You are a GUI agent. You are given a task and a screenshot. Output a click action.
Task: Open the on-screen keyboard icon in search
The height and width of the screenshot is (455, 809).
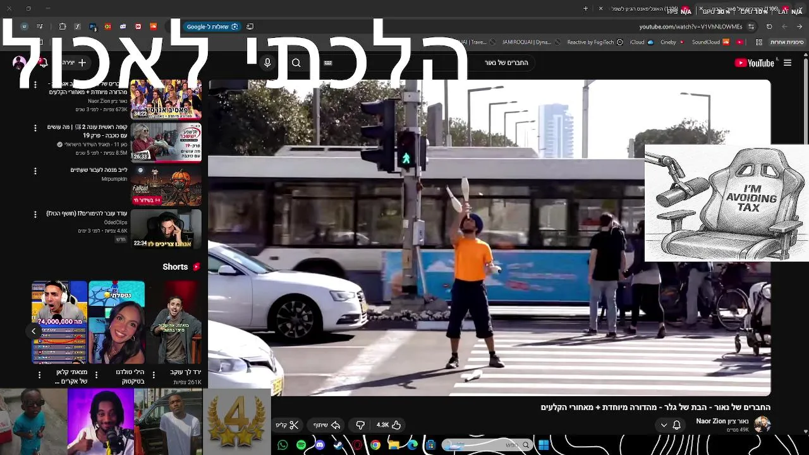click(x=328, y=63)
